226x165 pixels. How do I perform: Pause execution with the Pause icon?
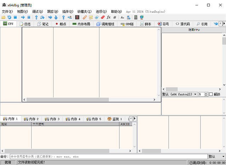tap(29, 17)
